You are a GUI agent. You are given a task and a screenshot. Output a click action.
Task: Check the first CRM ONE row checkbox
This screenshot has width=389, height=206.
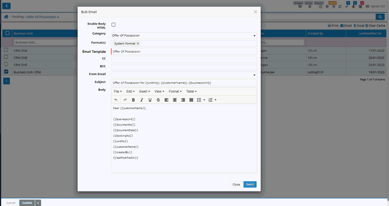6,50
